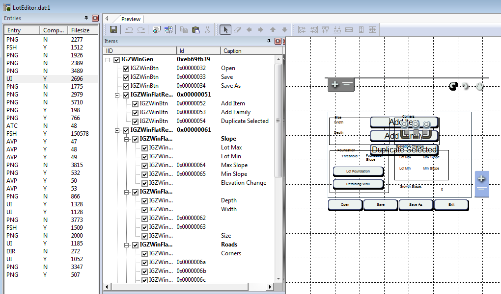Select the FSH entry with filesize 150578
The width and height of the screenshot is (501, 294).
tap(51, 134)
